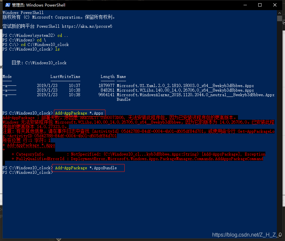Click the window title '管理员: Windows PowerShell'
285x241 pixels.
tap(39, 5)
